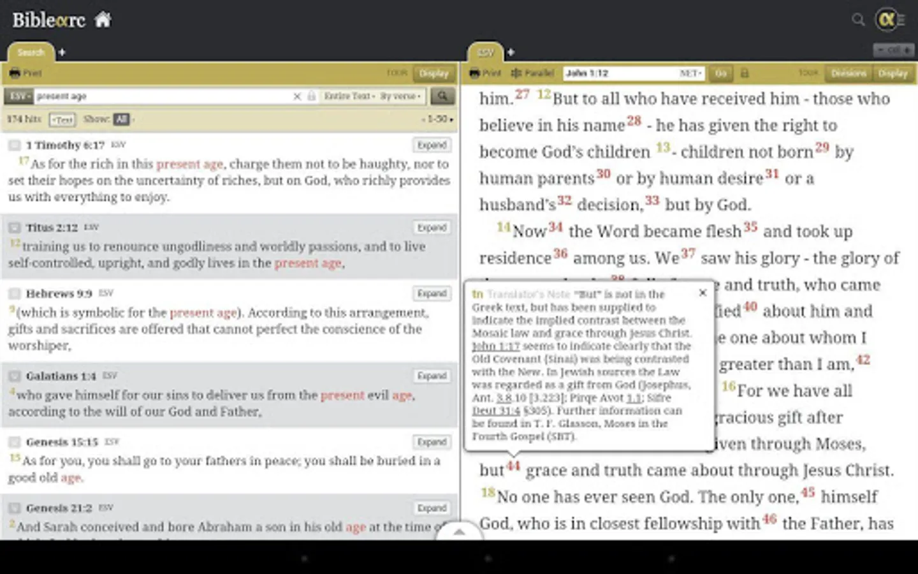Screen dimensions: 918x574
Task: Close the Translator's Note popup
Action: (x=703, y=293)
